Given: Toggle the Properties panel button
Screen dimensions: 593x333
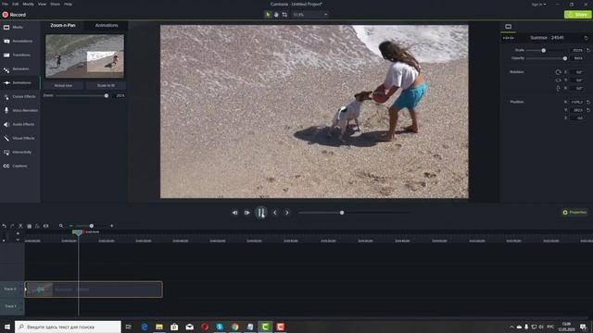Looking at the screenshot, I should 574,213.
